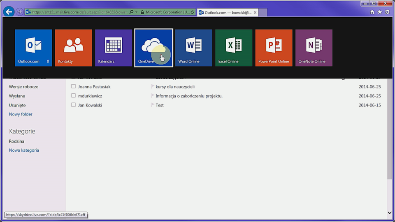Open Excel Online tile

(x=234, y=48)
